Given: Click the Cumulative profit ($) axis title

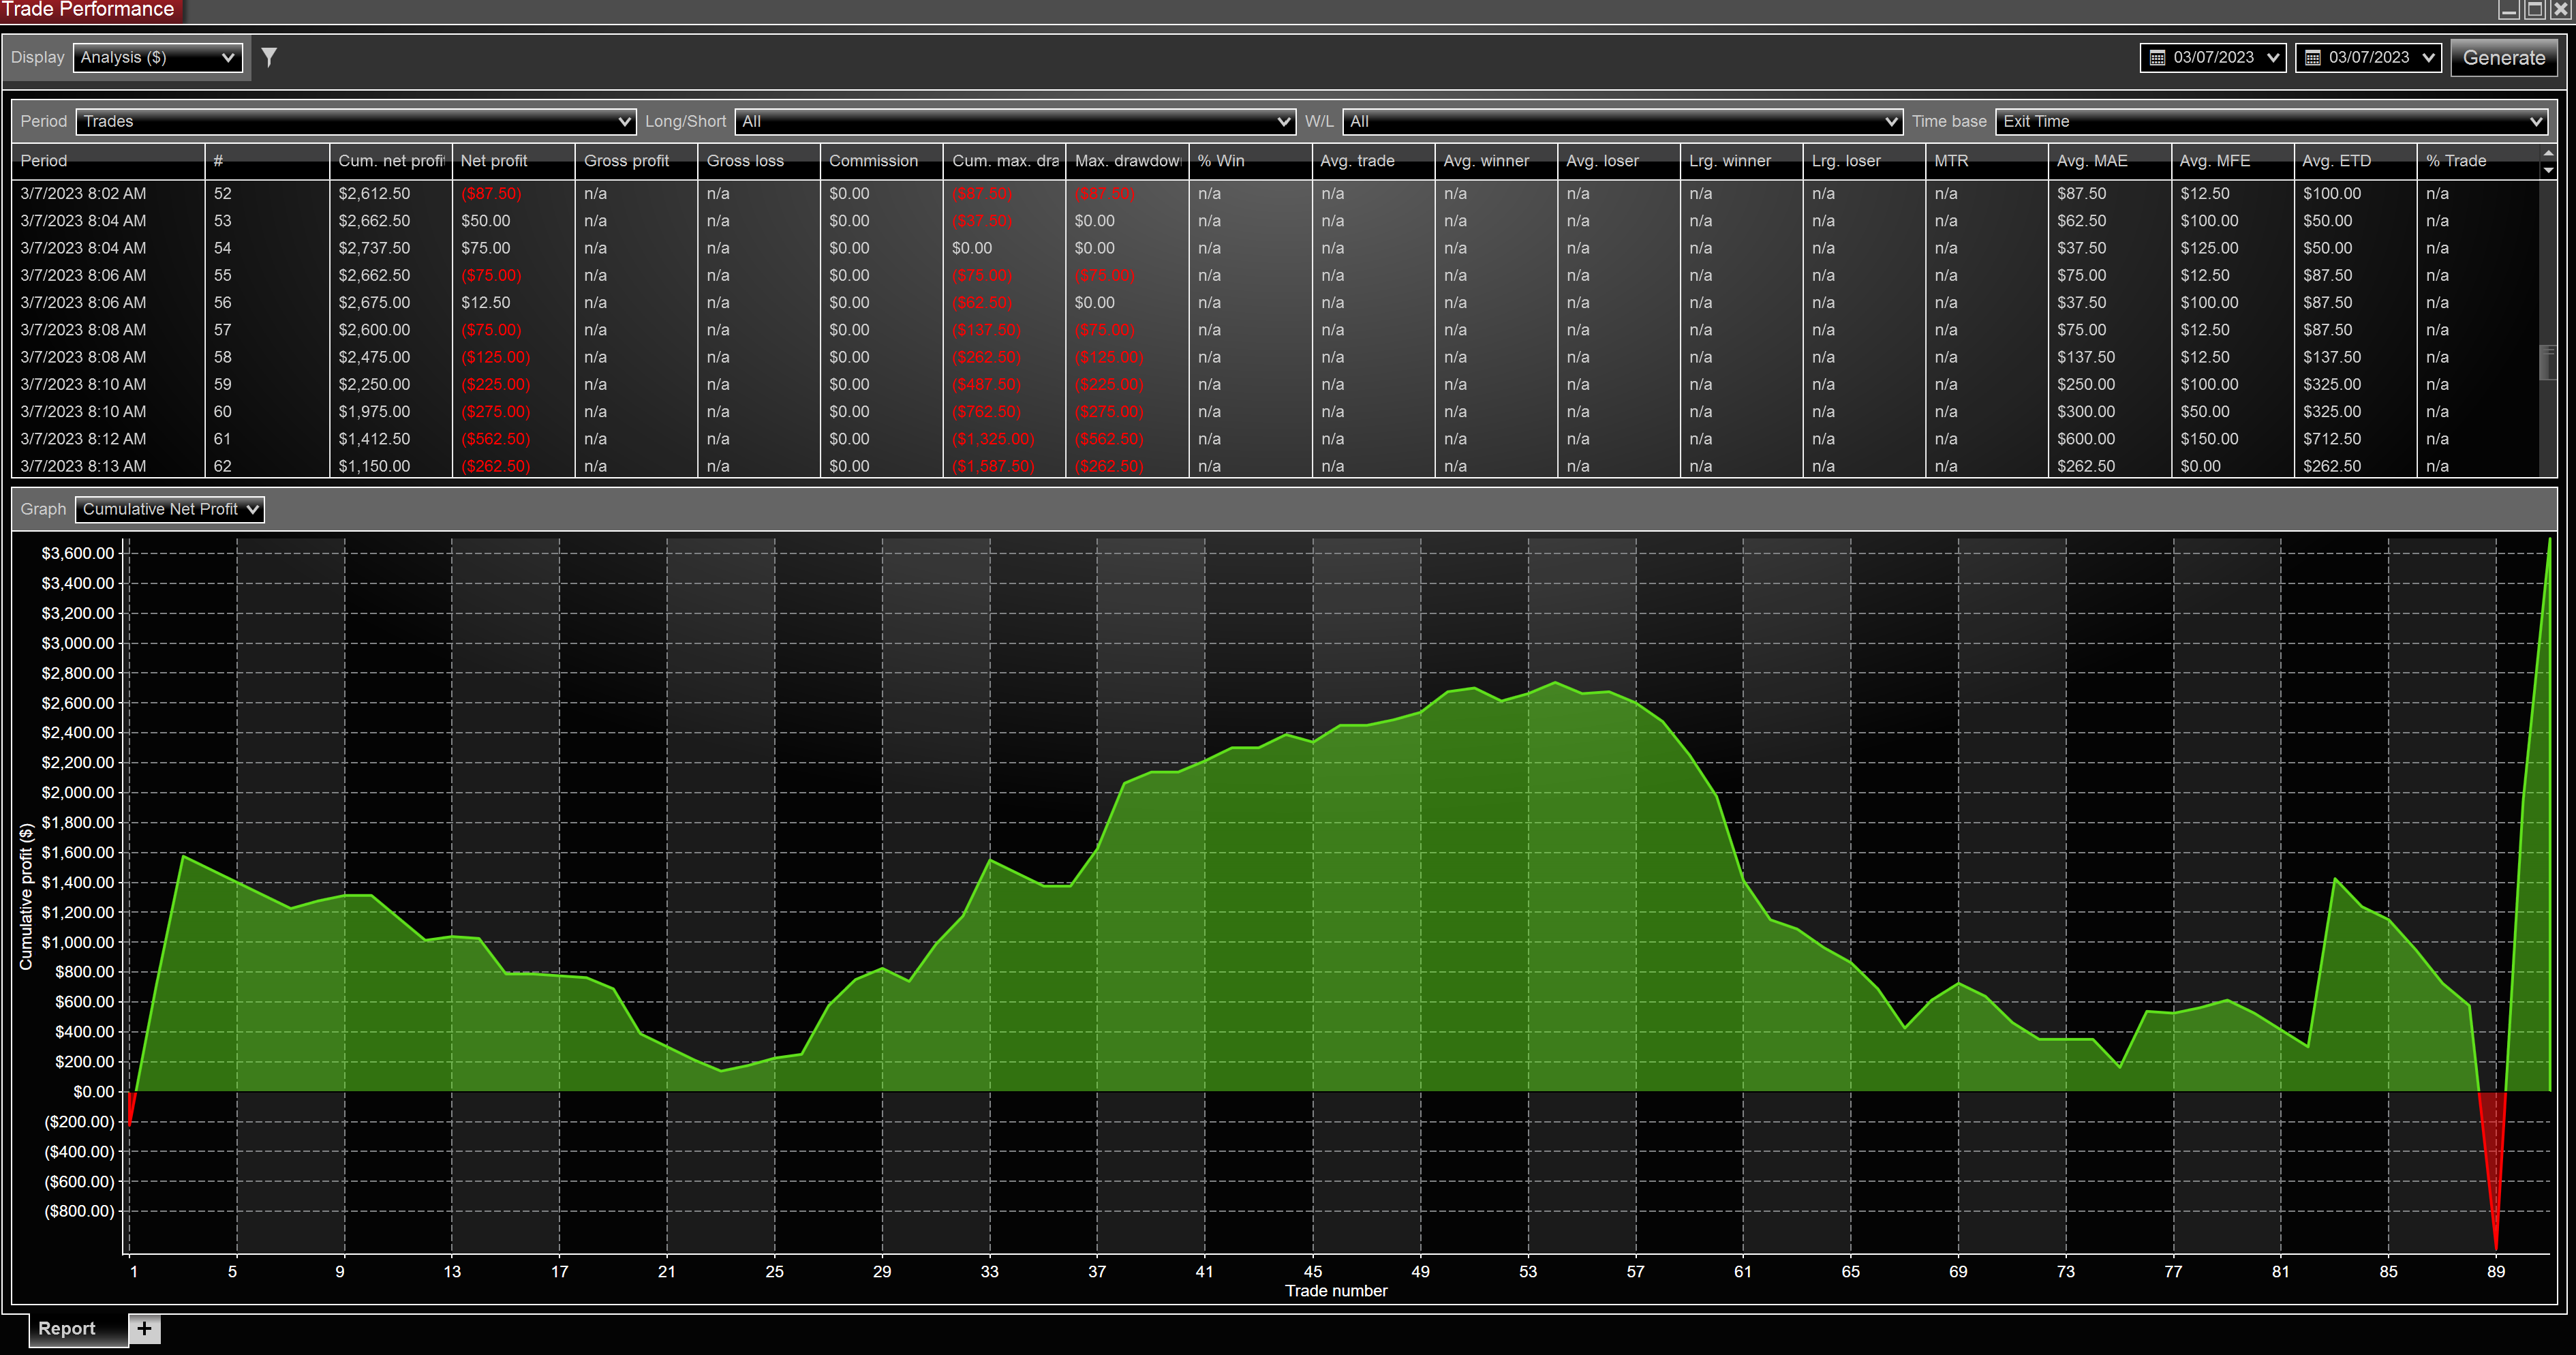Looking at the screenshot, I should [x=26, y=896].
